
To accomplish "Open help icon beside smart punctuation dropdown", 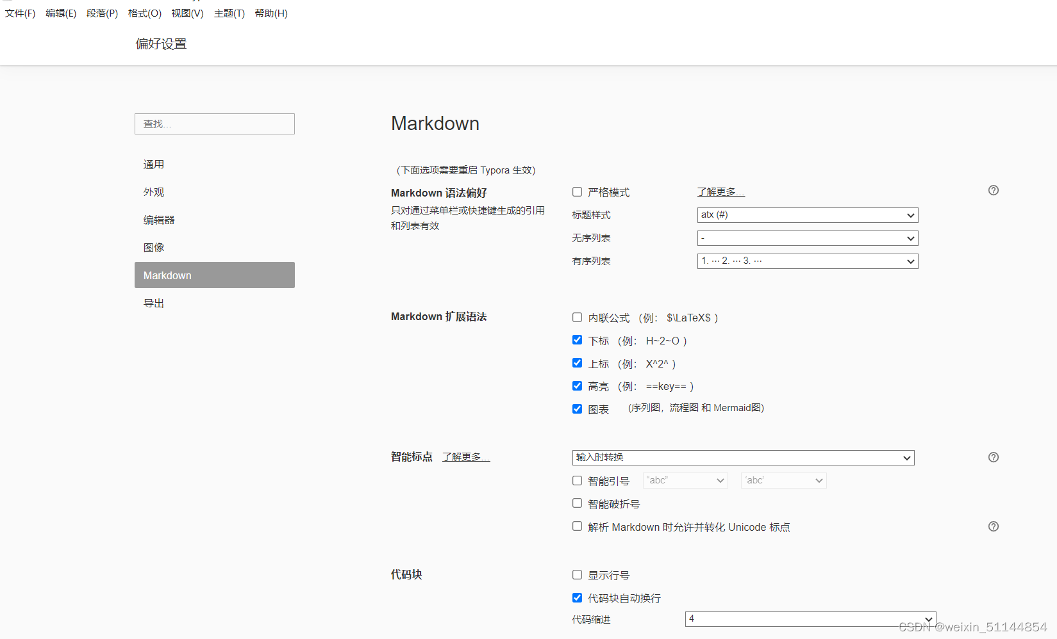I will click(x=994, y=457).
